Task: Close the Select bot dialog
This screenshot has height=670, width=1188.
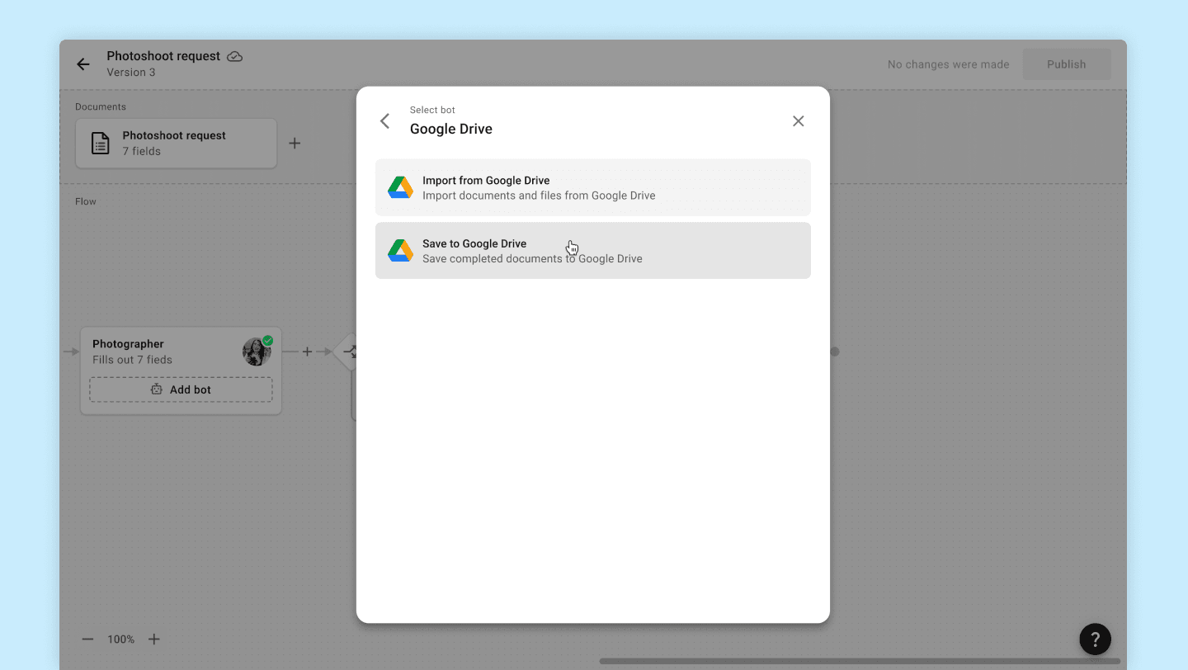Action: click(x=798, y=121)
